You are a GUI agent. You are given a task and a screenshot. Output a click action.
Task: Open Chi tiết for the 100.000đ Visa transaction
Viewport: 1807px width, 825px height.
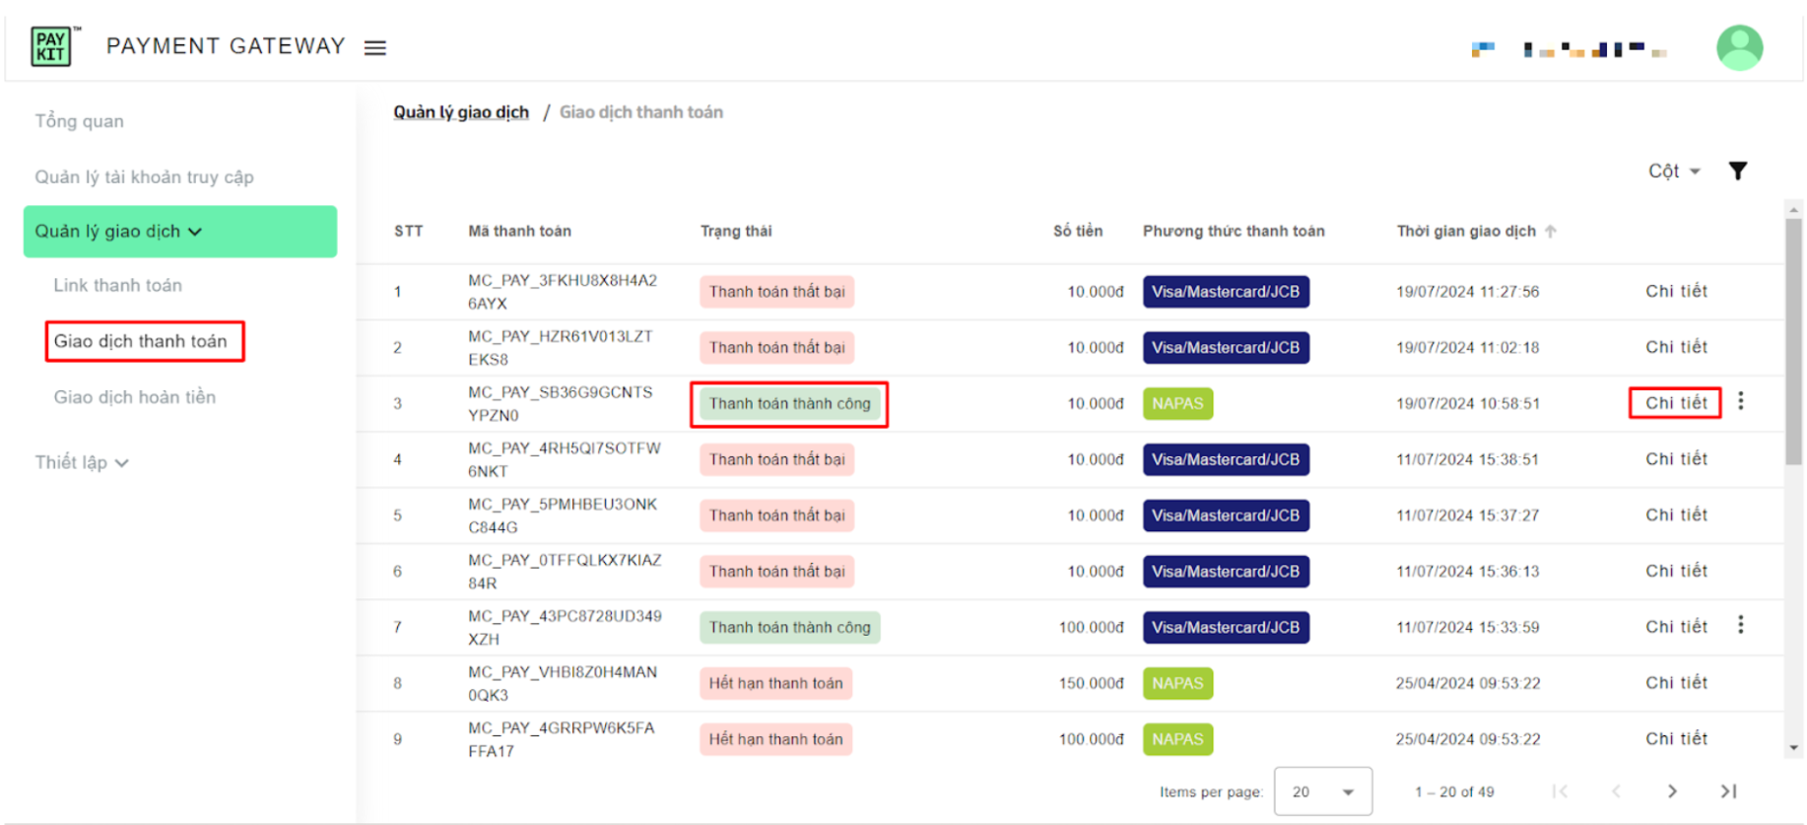pyautogui.click(x=1676, y=627)
